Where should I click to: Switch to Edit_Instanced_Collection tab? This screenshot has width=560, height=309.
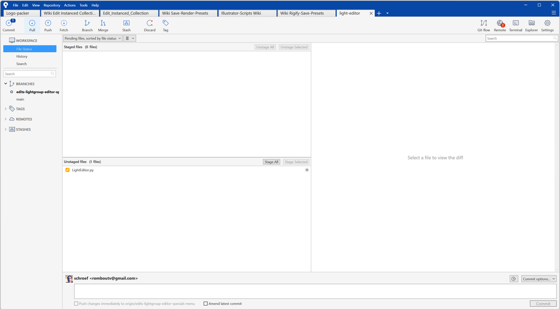pyautogui.click(x=129, y=13)
